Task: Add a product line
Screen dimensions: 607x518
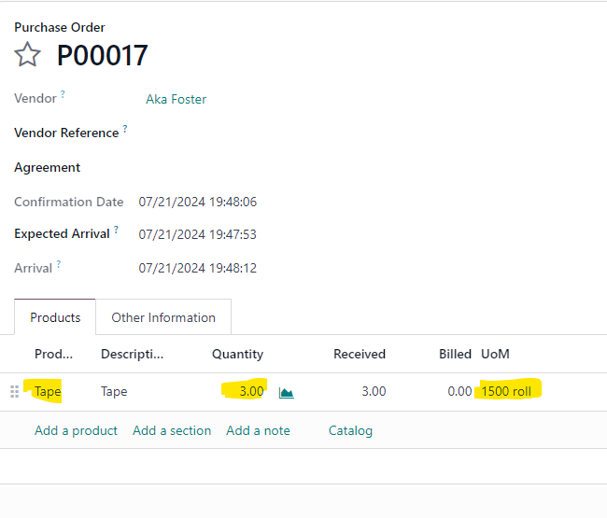Action: (x=76, y=430)
